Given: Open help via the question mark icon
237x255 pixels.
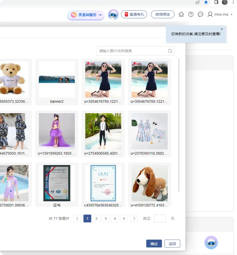Looking at the screenshot, I should 191,15.
